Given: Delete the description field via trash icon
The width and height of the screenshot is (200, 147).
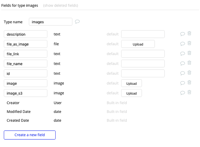Looking at the screenshot, I should point(189,34).
